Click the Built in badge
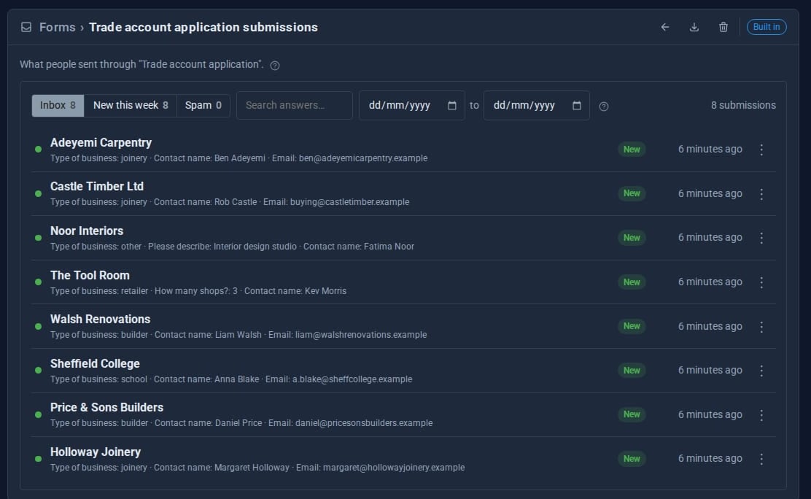This screenshot has width=811, height=499. [x=767, y=27]
